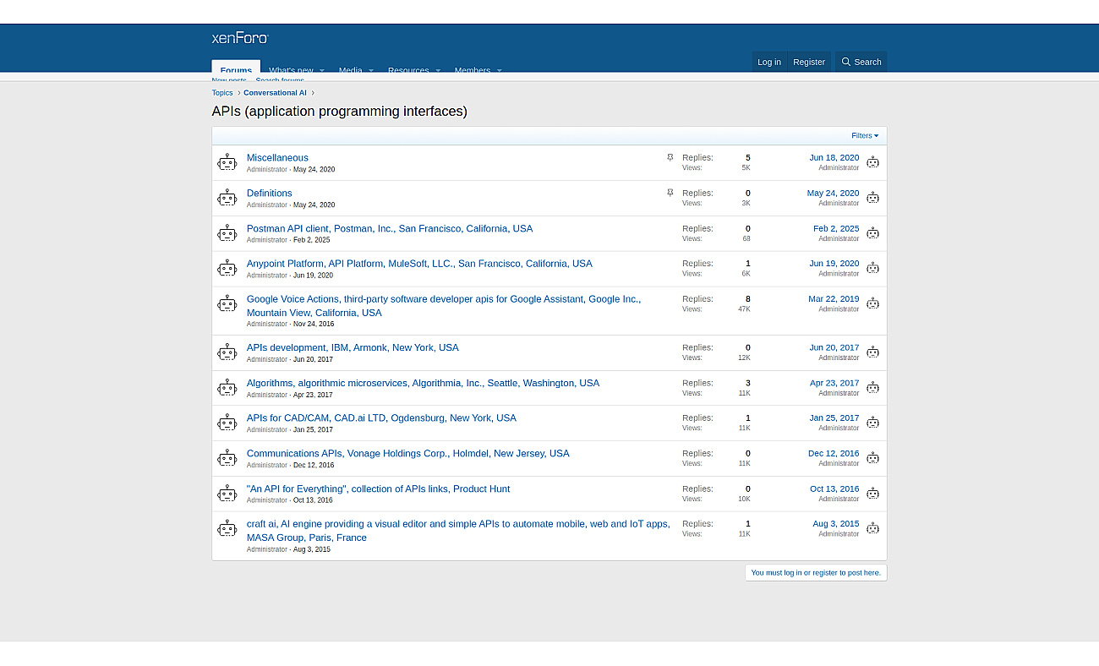Expand the What's new menu arrow
The height and width of the screenshot is (666, 1099).
pos(322,70)
